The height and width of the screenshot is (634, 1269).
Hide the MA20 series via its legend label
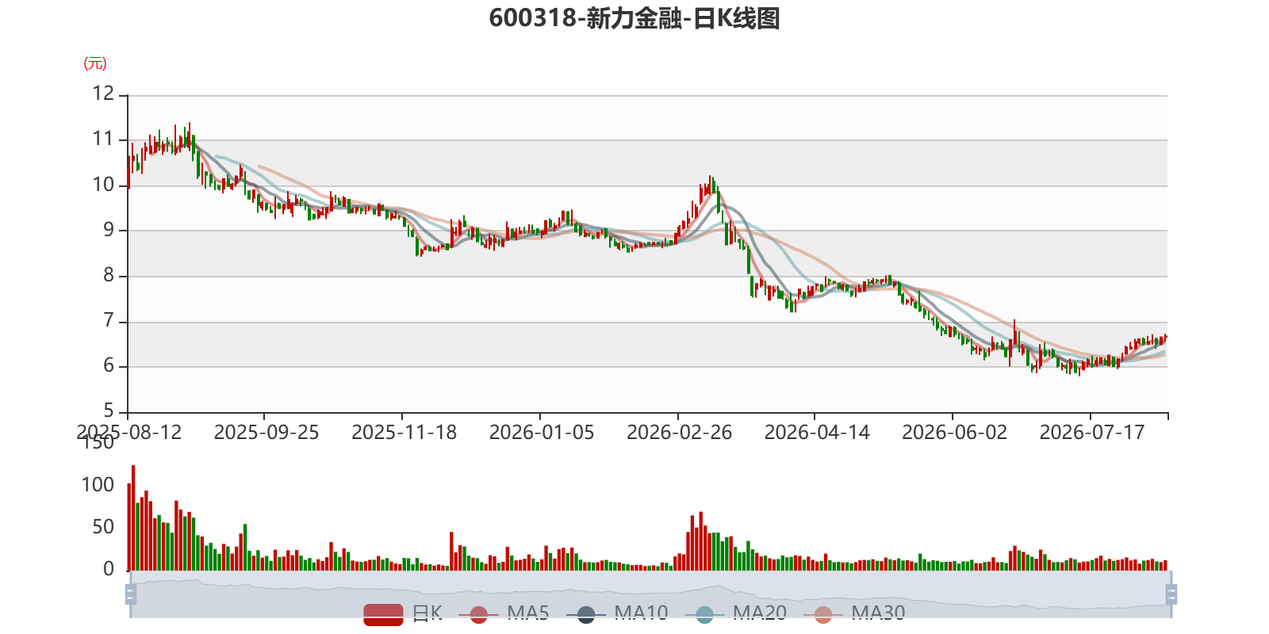pyautogui.click(x=759, y=613)
